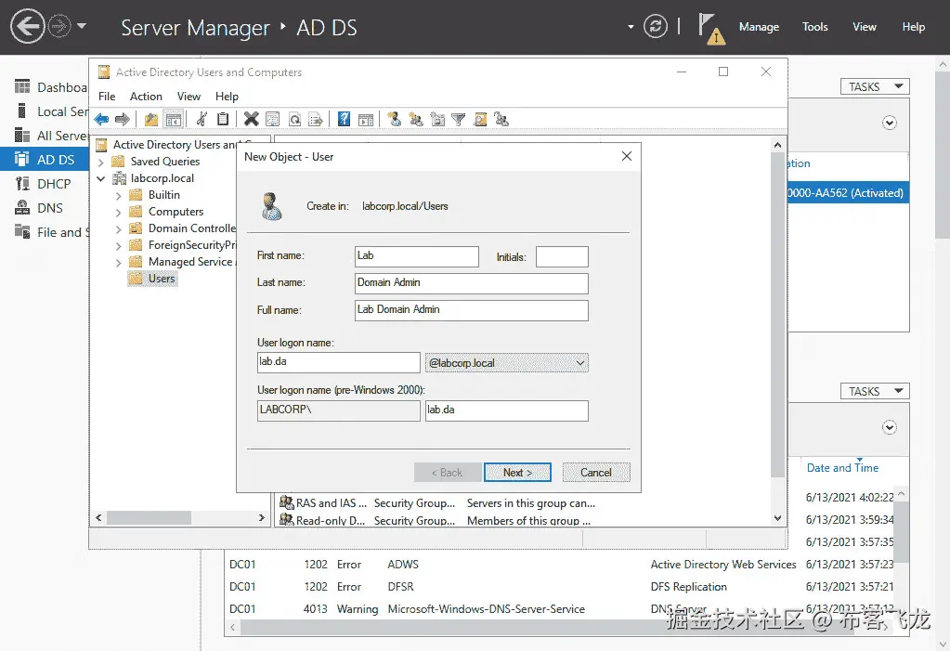Viewport: 950px width, 651px height.
Task: Select the DFSR error event row
Action: pos(561,587)
